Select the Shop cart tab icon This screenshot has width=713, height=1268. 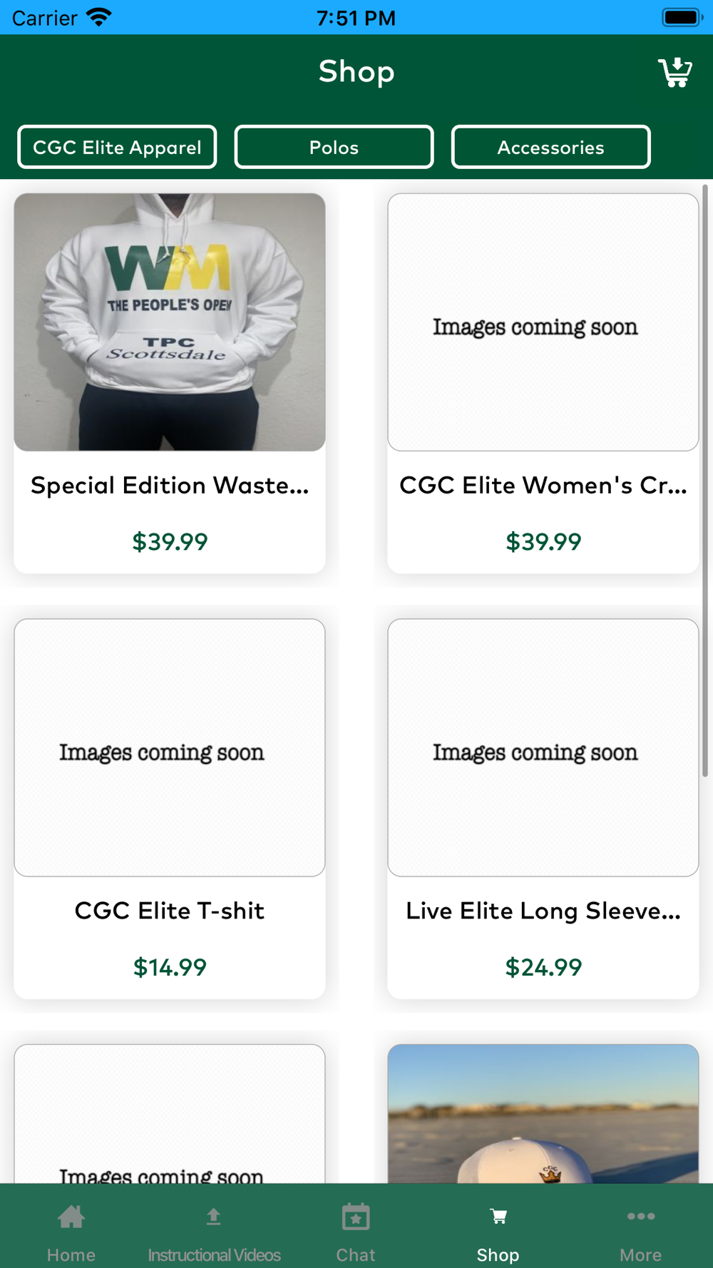(498, 1217)
